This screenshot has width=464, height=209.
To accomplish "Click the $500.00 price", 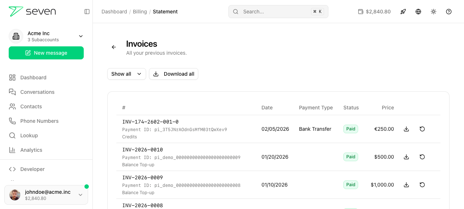I will coord(384,157).
